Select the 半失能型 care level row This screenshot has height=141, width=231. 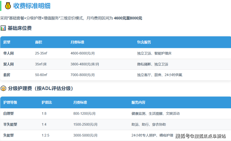point(10,125)
